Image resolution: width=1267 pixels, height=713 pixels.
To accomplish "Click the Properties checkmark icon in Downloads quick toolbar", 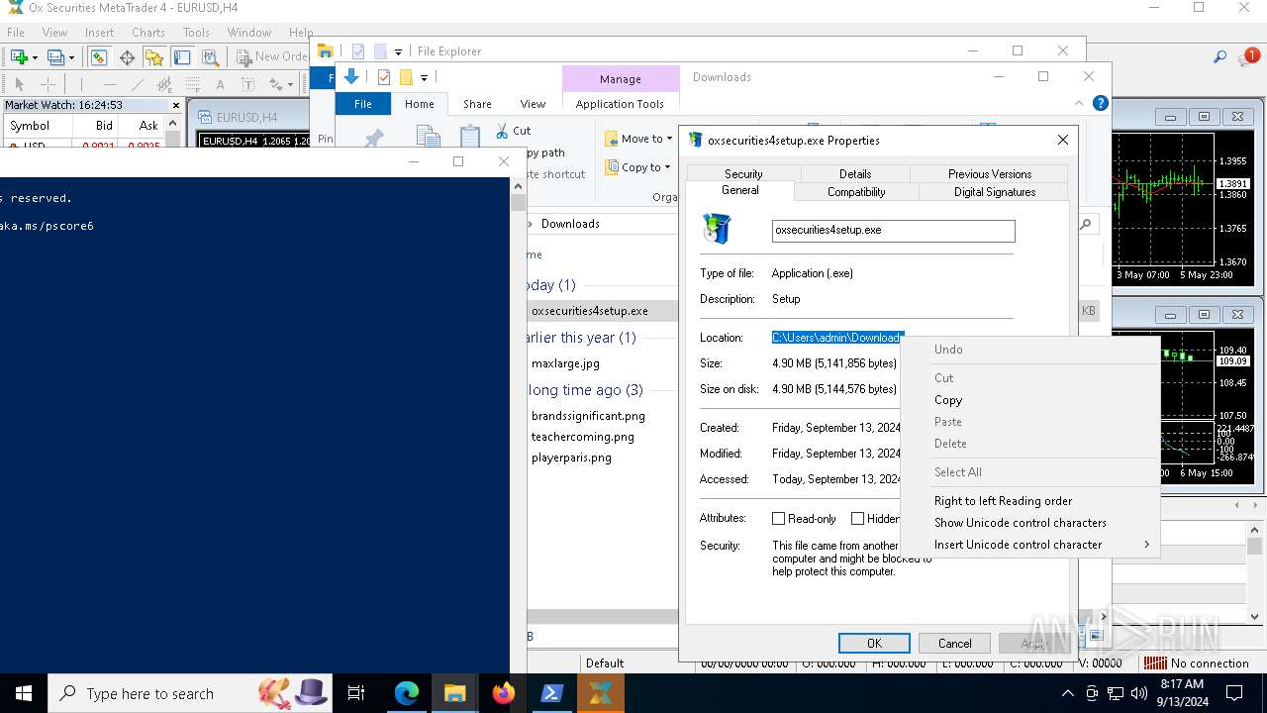I will 383,77.
